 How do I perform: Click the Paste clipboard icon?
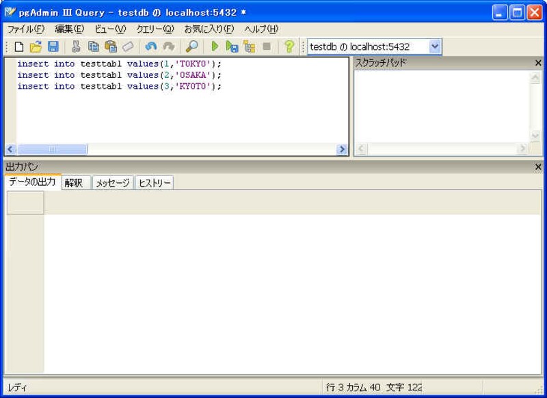click(x=110, y=47)
